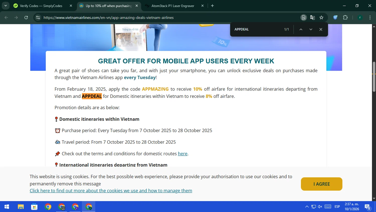376x212 pixels.
Task: Select the Up to 10% off tab
Action: coord(109,6)
